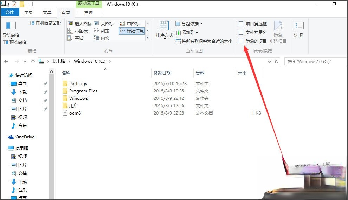Open Quick access (快速访问) in sidebar
The width and height of the screenshot is (348, 200).
21,75
